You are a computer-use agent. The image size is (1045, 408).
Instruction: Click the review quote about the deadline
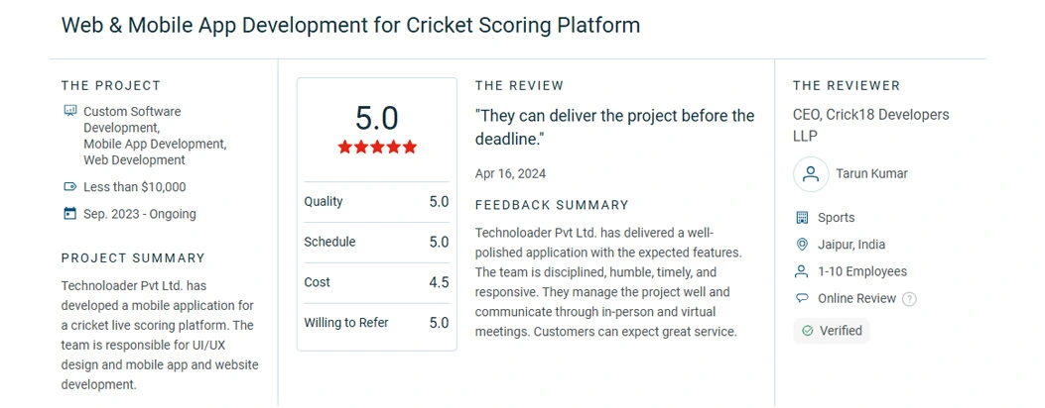tap(614, 127)
